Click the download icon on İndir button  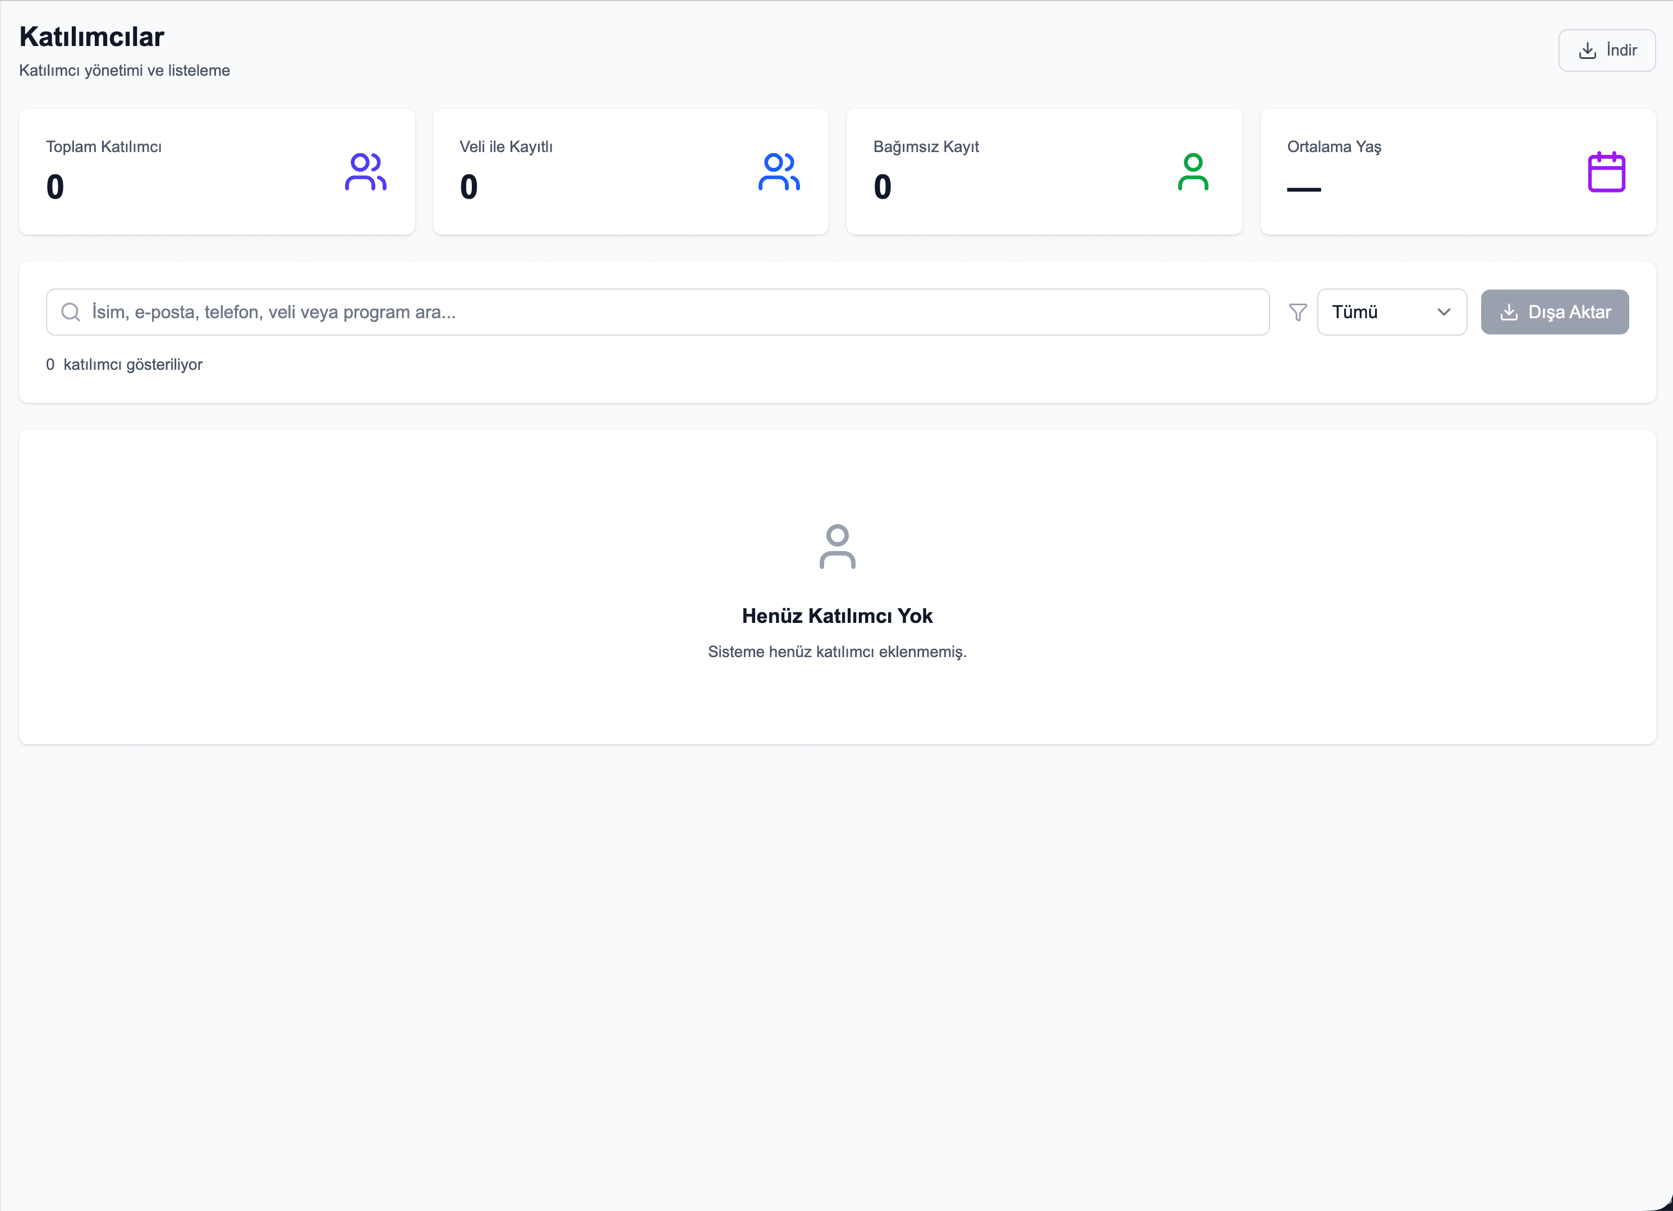coord(1587,50)
